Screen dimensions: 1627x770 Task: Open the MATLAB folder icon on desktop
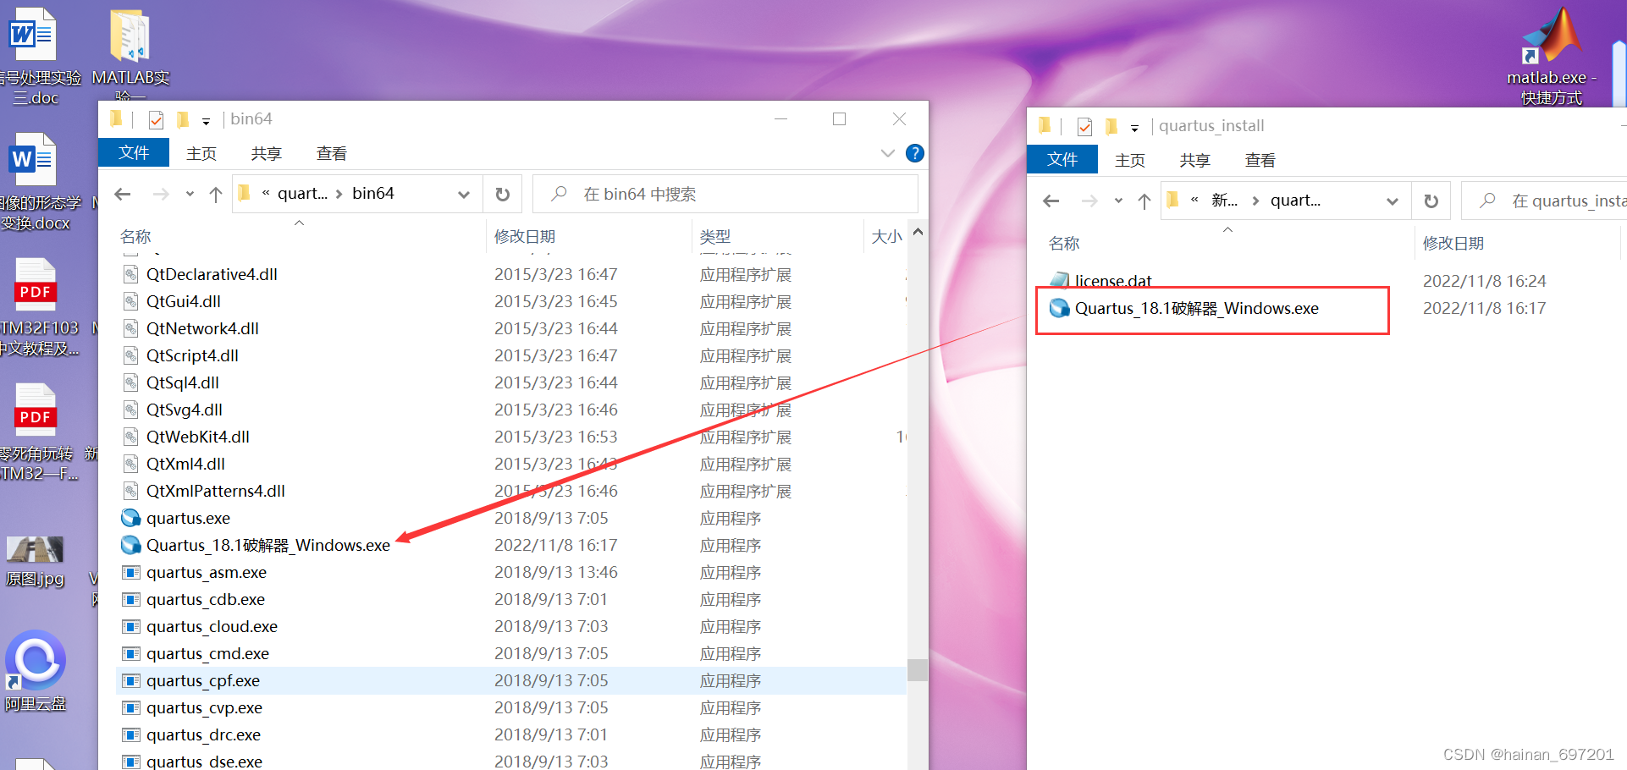[130, 37]
